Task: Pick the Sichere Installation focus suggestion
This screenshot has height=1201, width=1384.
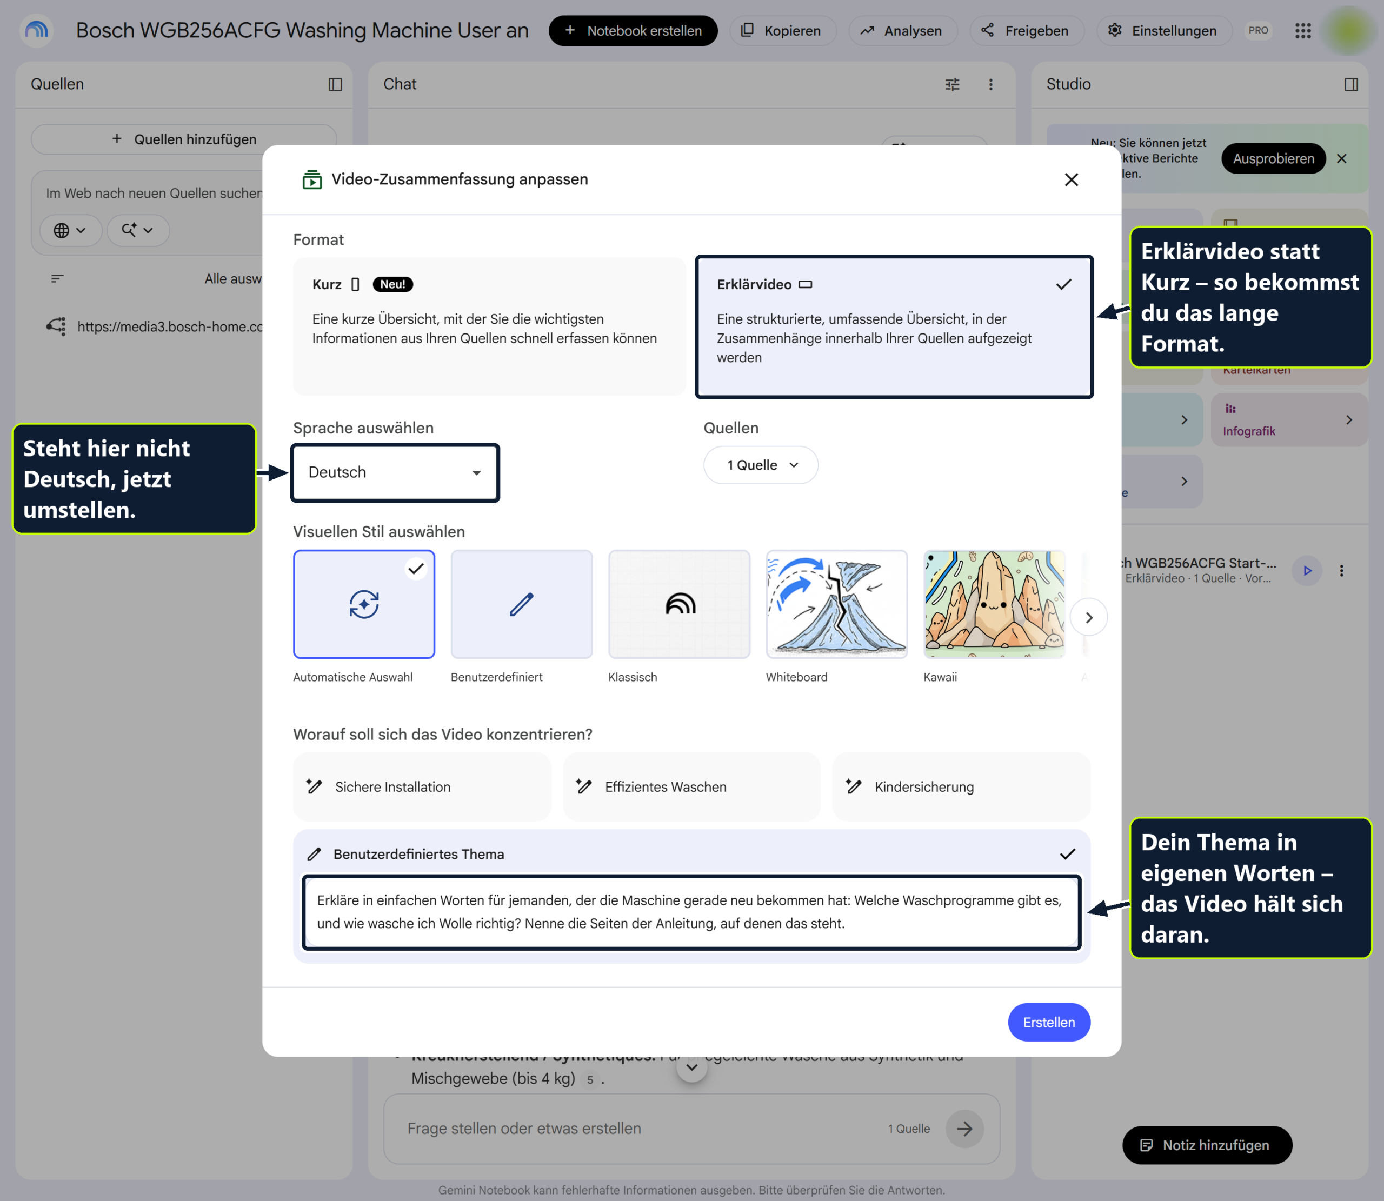Action: click(422, 787)
